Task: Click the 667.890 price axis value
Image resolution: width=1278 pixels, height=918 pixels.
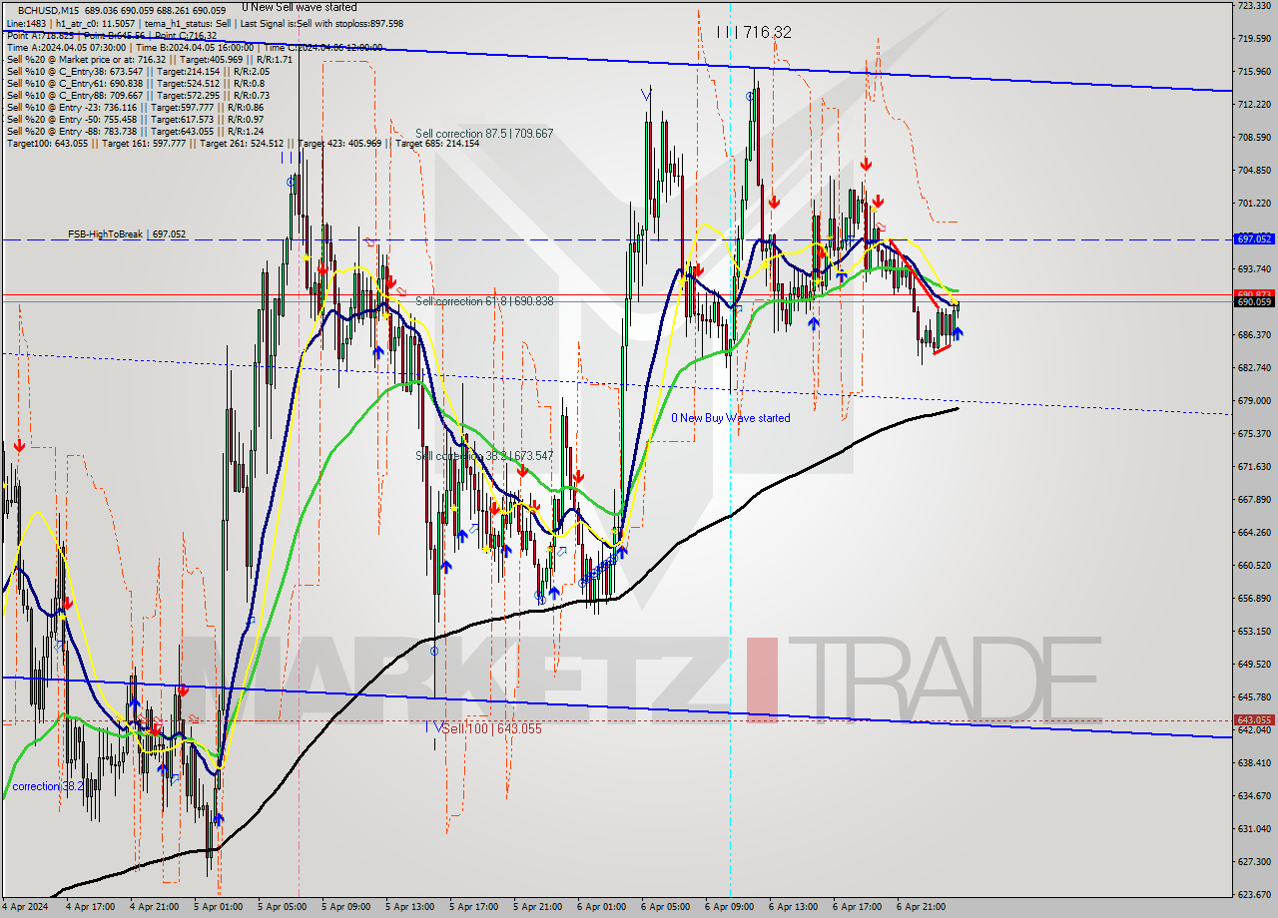Action: pos(1253,499)
